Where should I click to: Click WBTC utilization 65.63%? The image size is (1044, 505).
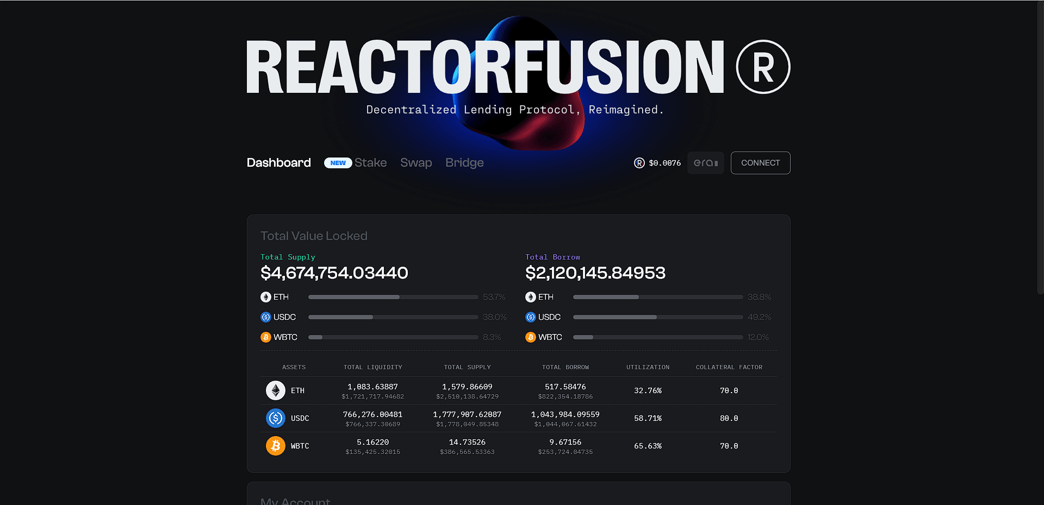(x=648, y=446)
